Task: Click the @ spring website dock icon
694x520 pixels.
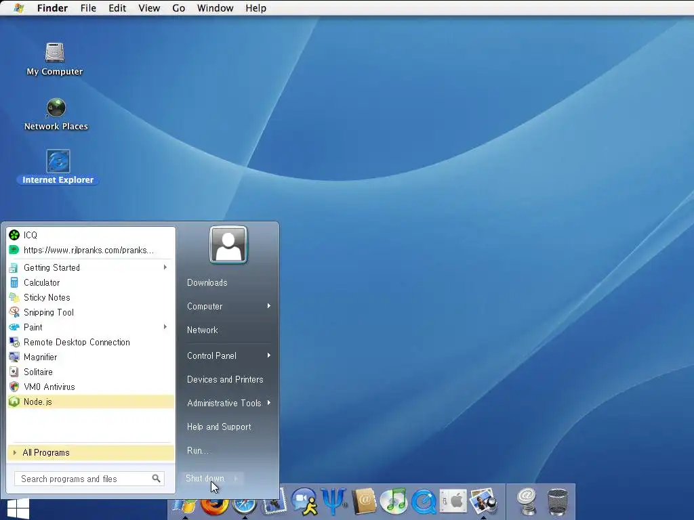Action: (x=527, y=502)
